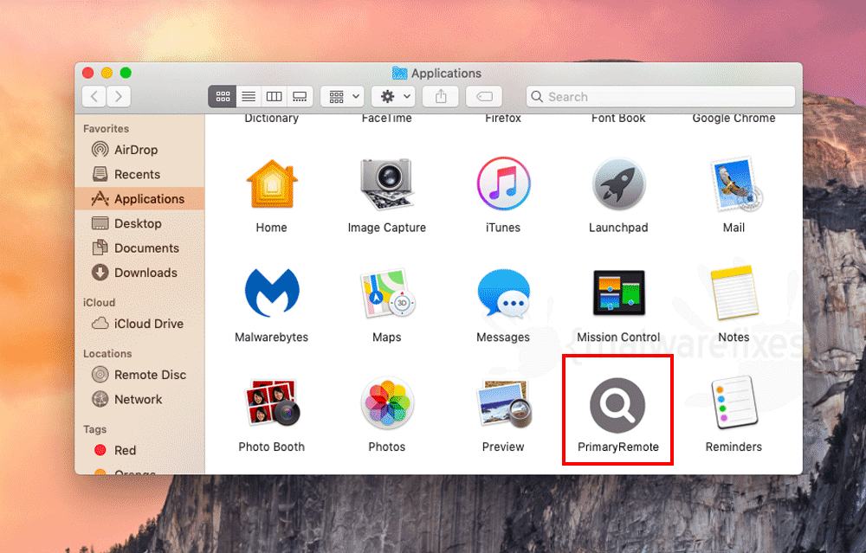This screenshot has width=866, height=553.
Task: Click the iCloud sidebar heading
Action: [100, 302]
